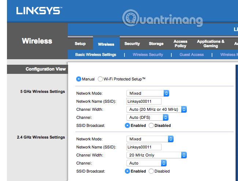Open the Security tab

[132, 44]
